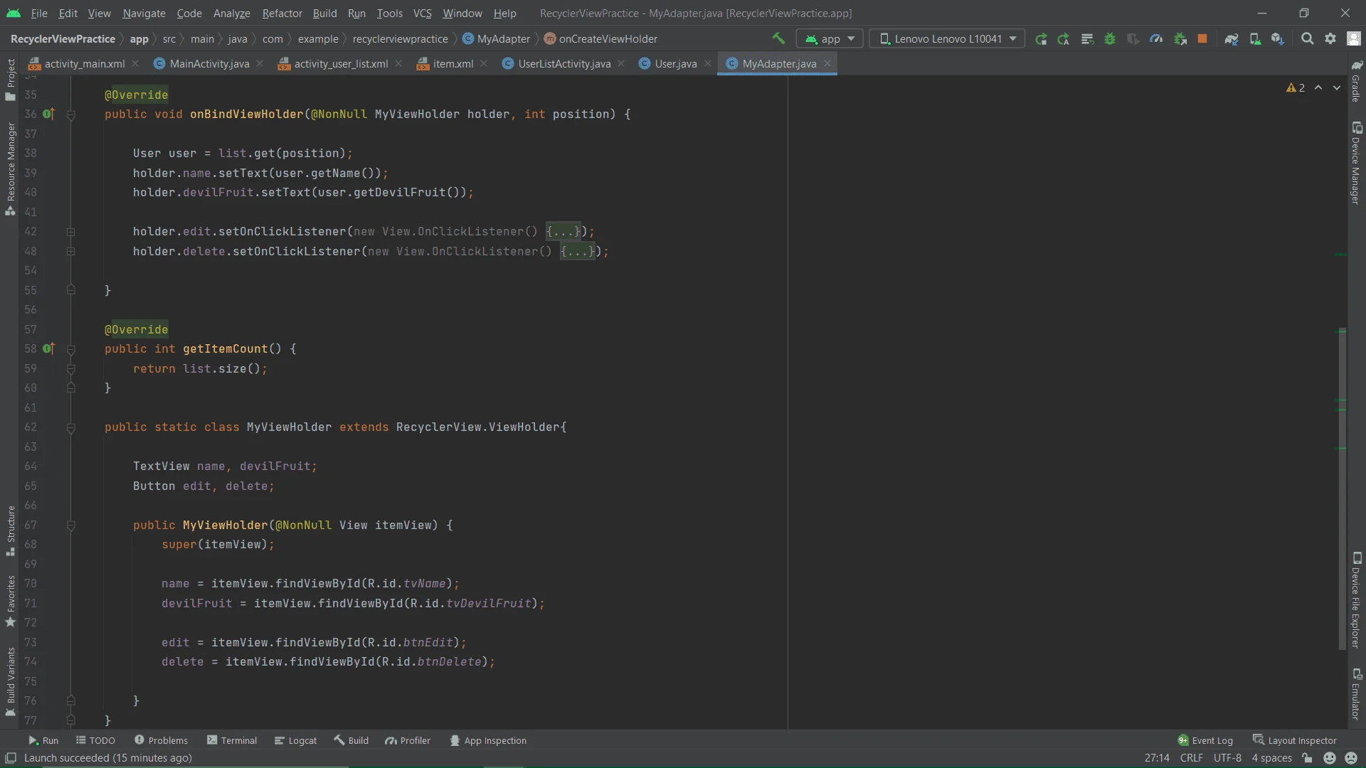Image resolution: width=1366 pixels, height=768 pixels.
Task: Open the Refactor menu
Action: pyautogui.click(x=282, y=13)
